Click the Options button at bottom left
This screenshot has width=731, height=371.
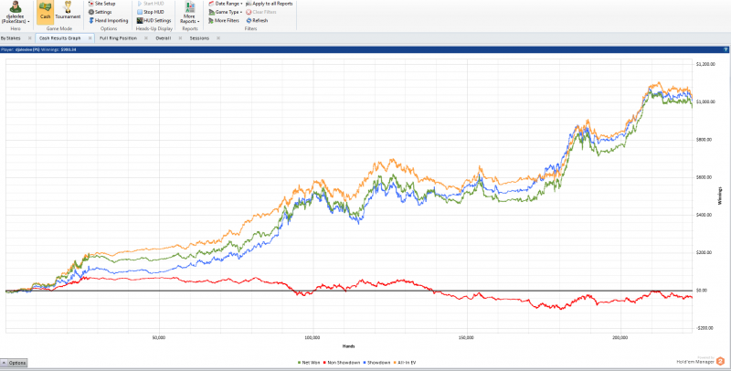pos(17,363)
